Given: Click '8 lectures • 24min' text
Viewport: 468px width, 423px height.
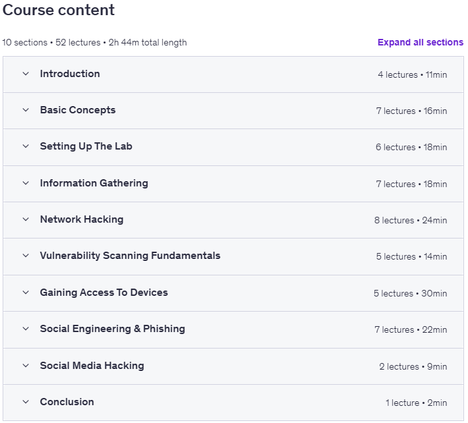Looking at the screenshot, I should 411,221.
